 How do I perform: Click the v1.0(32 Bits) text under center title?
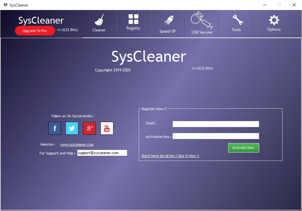click(x=203, y=68)
